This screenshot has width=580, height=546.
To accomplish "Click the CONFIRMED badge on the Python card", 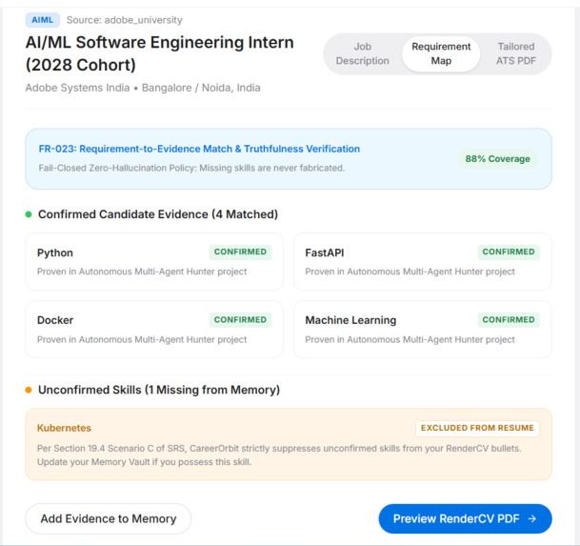I will (x=240, y=252).
